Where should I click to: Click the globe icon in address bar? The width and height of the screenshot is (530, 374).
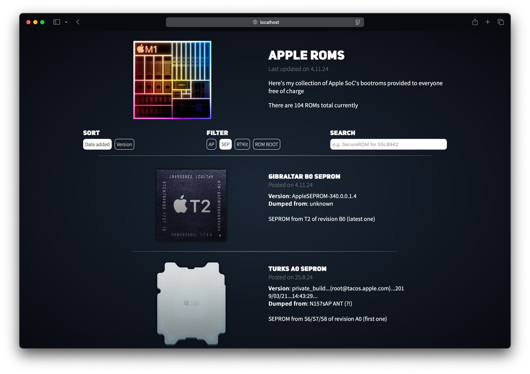pyautogui.click(x=255, y=22)
